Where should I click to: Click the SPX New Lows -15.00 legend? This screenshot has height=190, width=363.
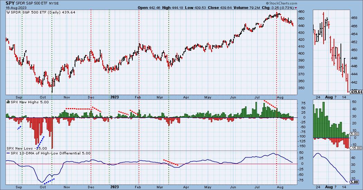[x=27, y=148]
